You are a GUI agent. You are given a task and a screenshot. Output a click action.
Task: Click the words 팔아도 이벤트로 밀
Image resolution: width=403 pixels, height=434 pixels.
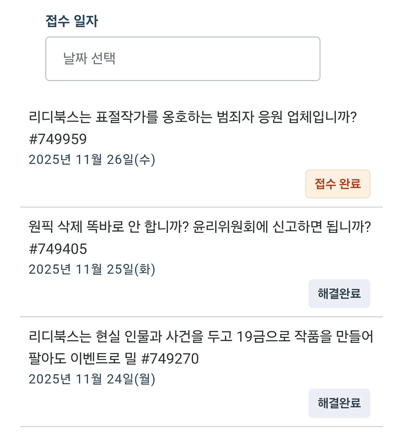[83, 359]
